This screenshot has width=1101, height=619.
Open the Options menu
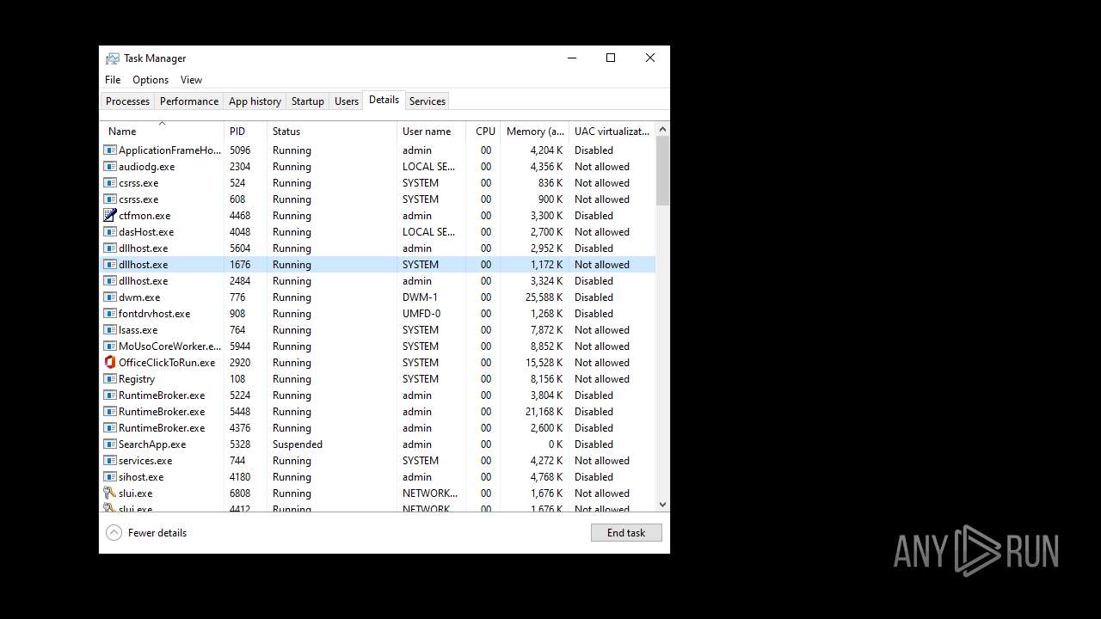(151, 80)
